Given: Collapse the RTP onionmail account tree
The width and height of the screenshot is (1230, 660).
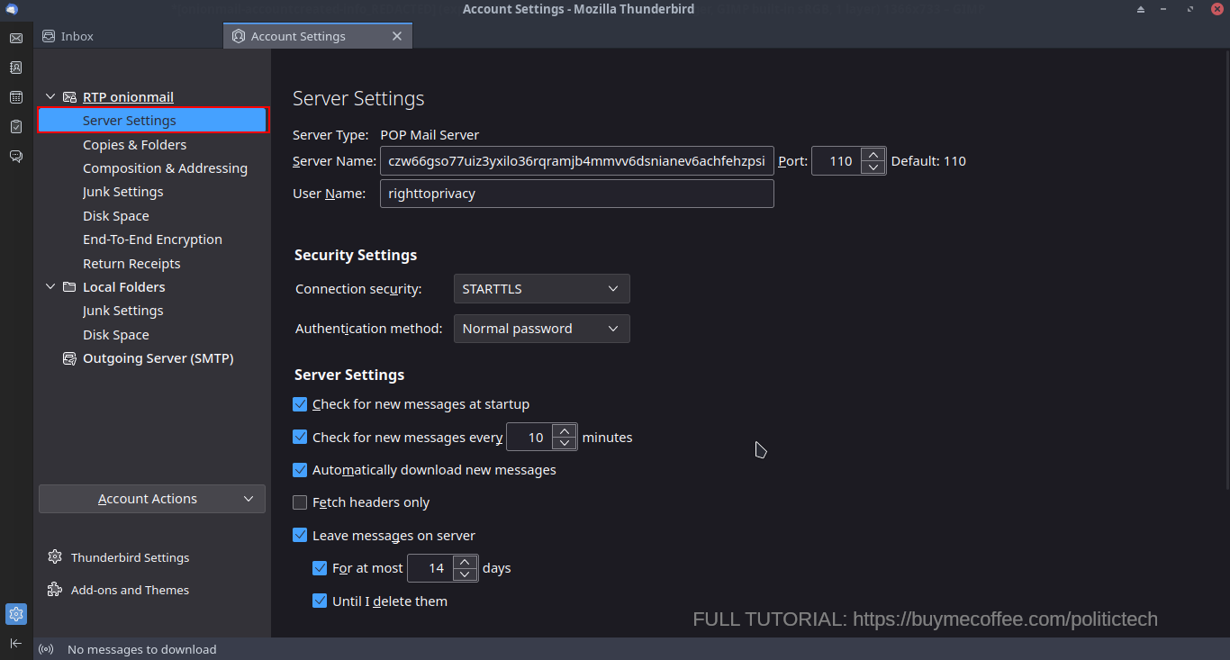Looking at the screenshot, I should pos(50,97).
